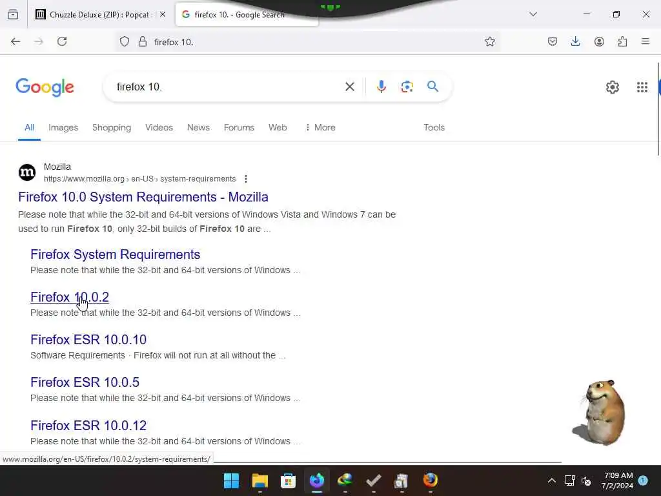Launch Microsoft Store from the taskbar
The width and height of the screenshot is (661, 496).
point(288,480)
